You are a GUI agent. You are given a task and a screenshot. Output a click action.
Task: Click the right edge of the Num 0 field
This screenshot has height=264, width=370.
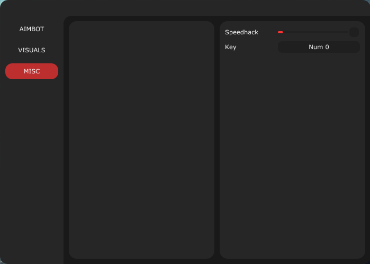tap(356, 47)
